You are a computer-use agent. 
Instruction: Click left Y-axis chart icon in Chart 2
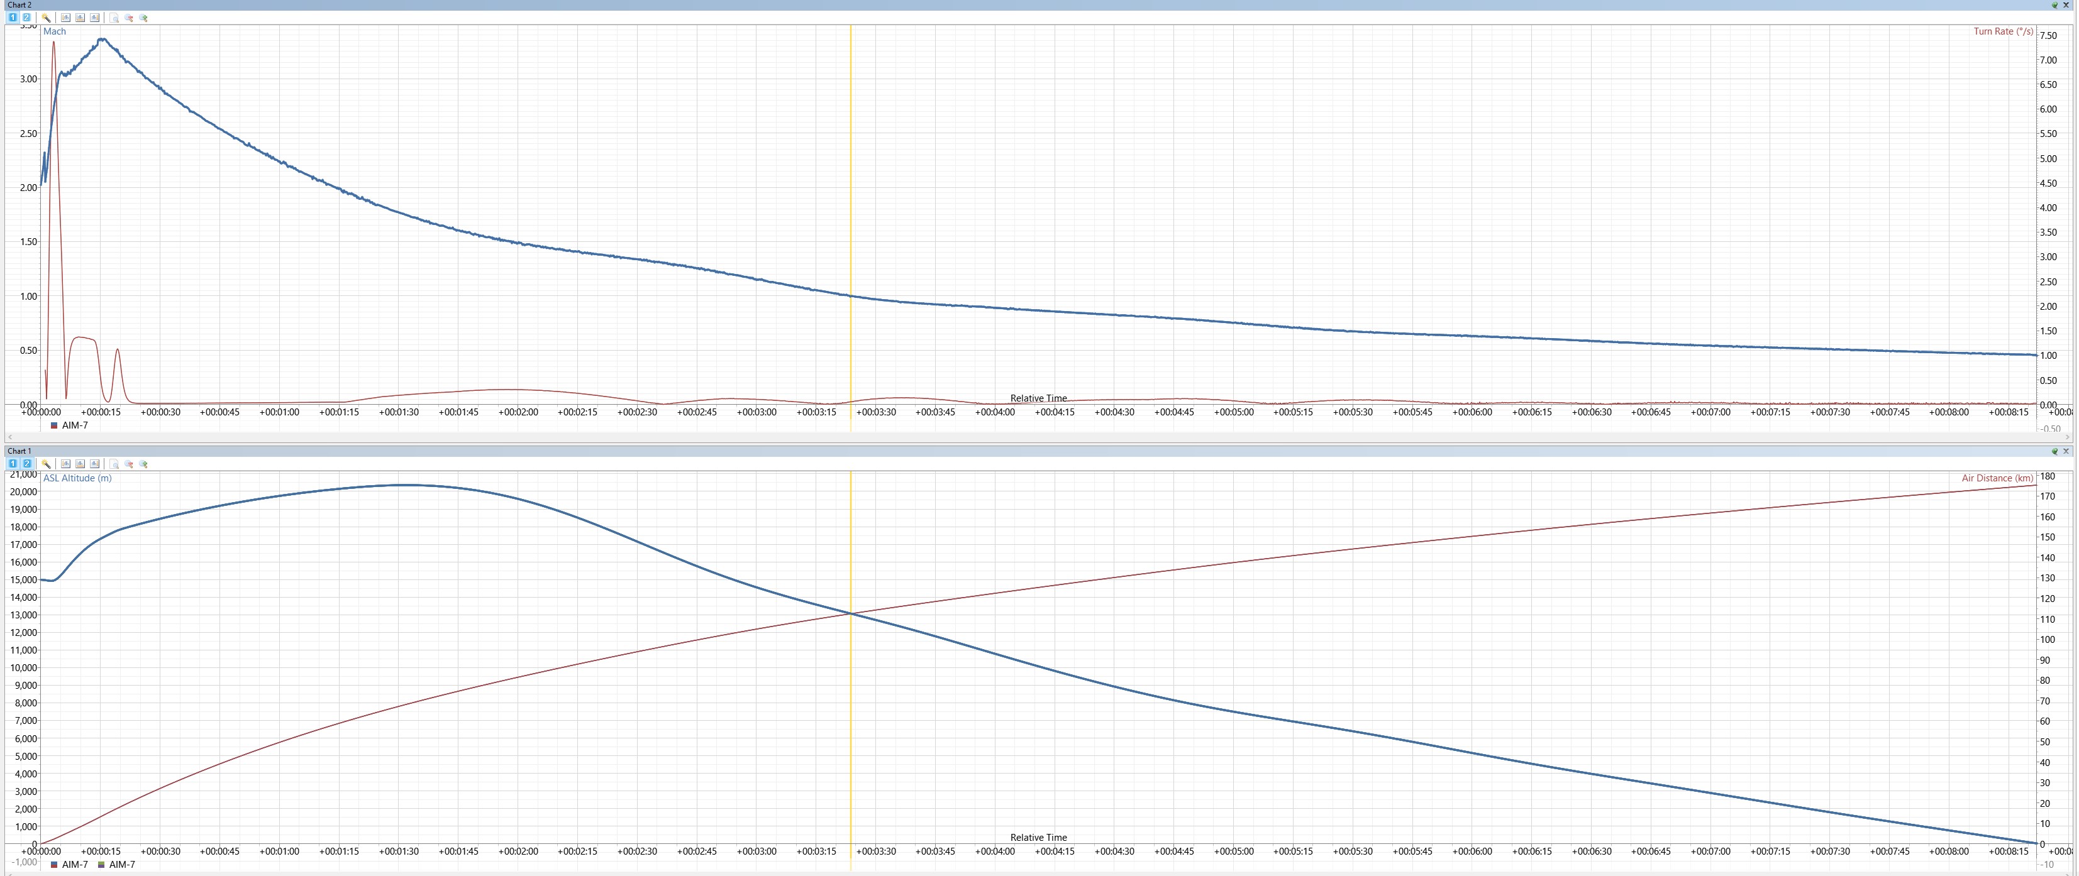[65, 18]
